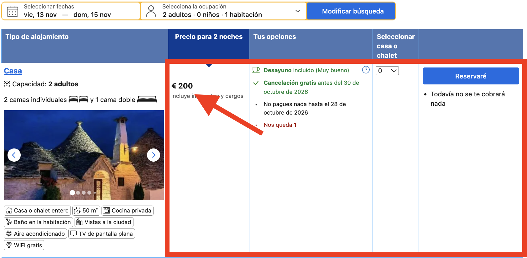Select the first photo carousel dot
This screenshot has width=527, height=258.
click(72, 193)
